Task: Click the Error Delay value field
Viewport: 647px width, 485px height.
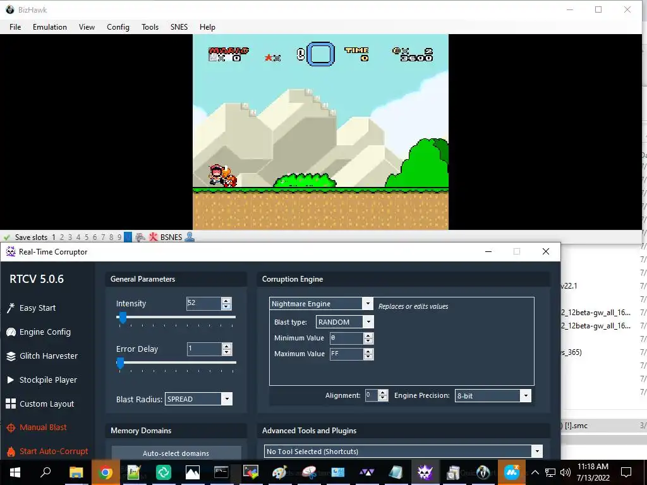Action: point(204,349)
